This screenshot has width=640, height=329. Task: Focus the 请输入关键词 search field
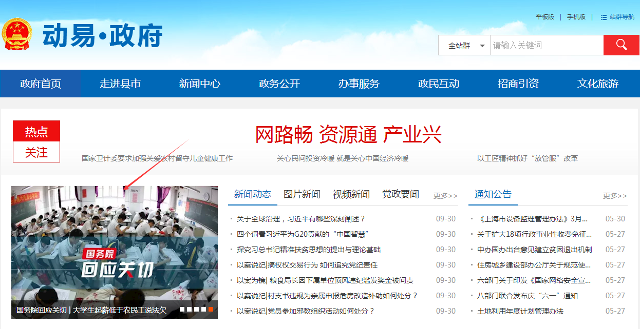pyautogui.click(x=546, y=46)
